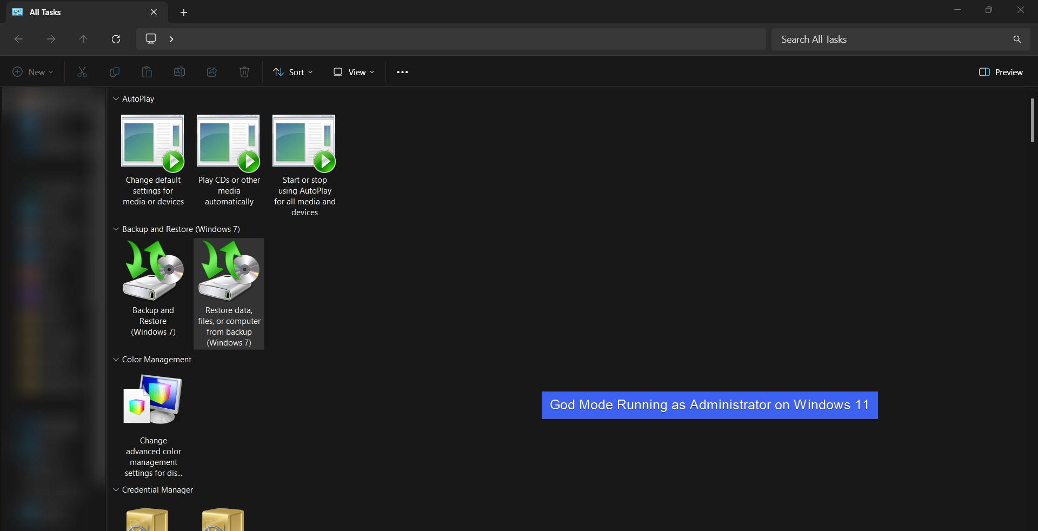Minimize the File Explorer window

(957, 10)
